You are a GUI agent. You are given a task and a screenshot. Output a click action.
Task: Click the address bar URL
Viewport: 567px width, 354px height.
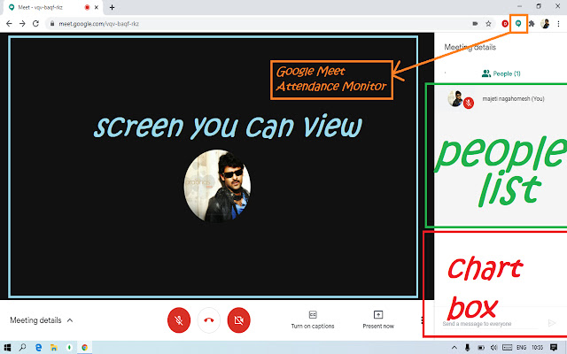(x=98, y=24)
